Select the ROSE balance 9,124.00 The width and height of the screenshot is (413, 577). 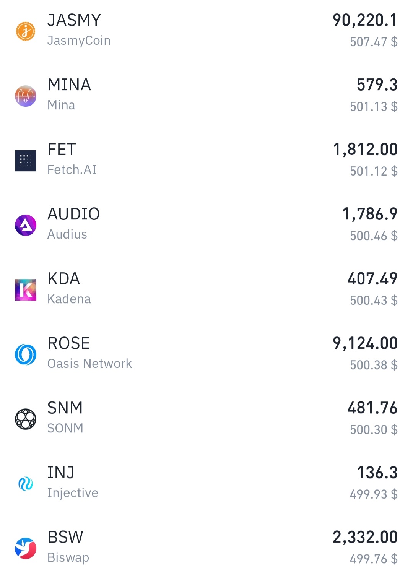pos(365,343)
